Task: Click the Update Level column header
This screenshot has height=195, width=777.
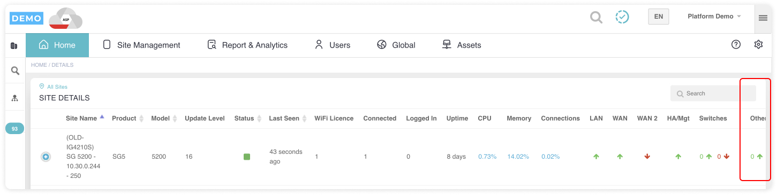Action: point(205,118)
